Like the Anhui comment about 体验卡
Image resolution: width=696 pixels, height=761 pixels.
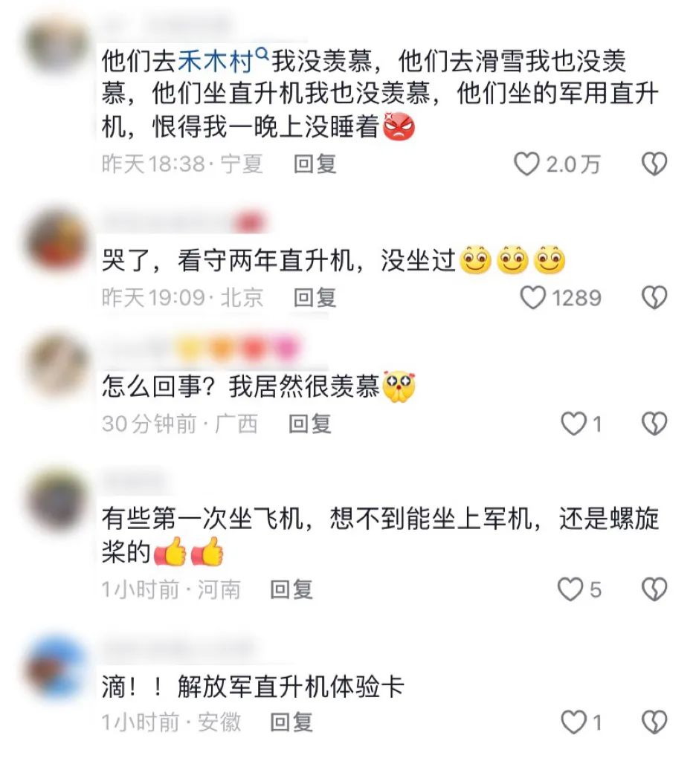pos(573,722)
